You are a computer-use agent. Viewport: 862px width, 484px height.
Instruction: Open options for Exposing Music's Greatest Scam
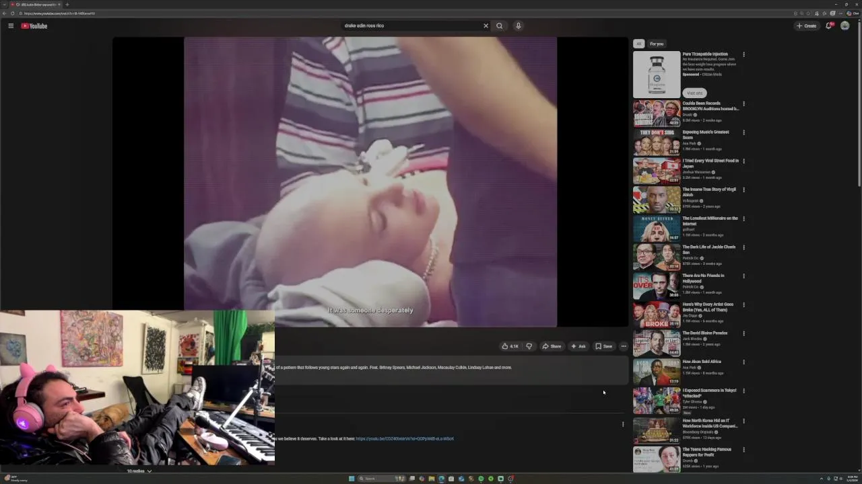tap(743, 132)
